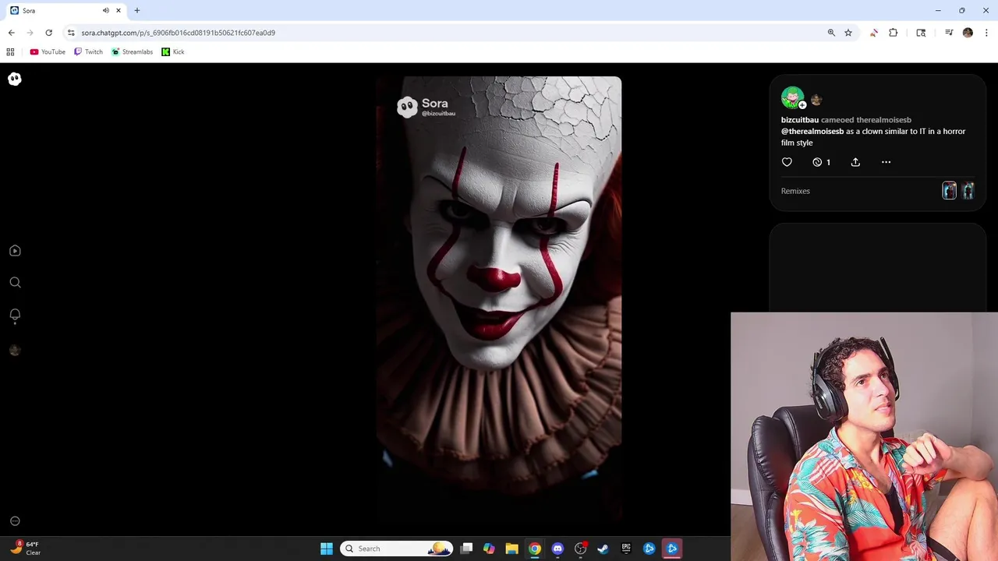Click the @therealmoisesb mention in caption
998x561 pixels.
tap(812, 132)
